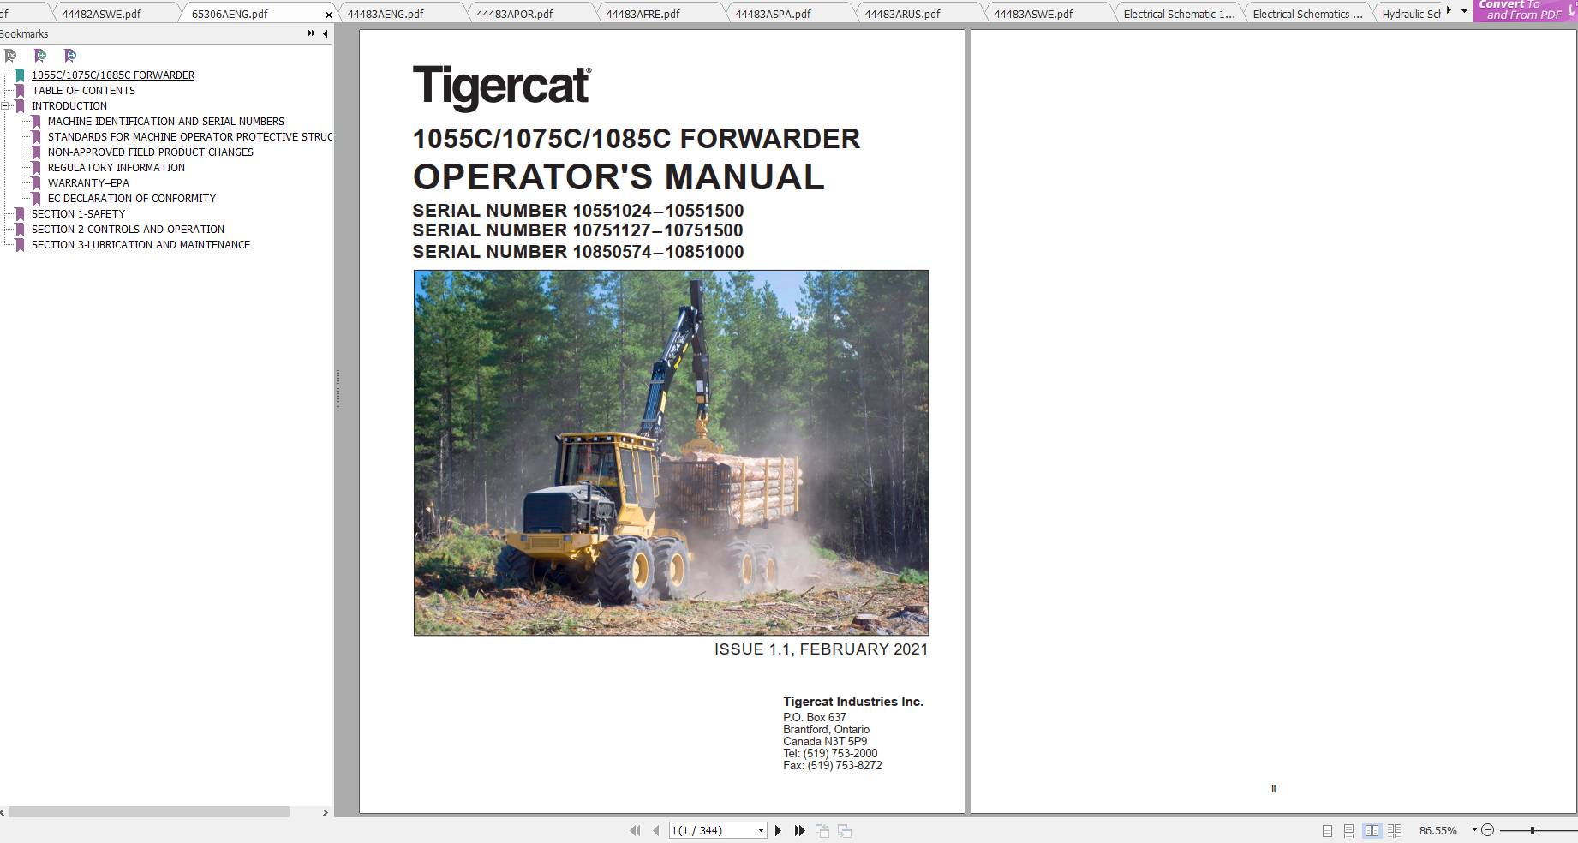Enable facing two-page layout mode
The image size is (1578, 843).
pyautogui.click(x=1373, y=830)
